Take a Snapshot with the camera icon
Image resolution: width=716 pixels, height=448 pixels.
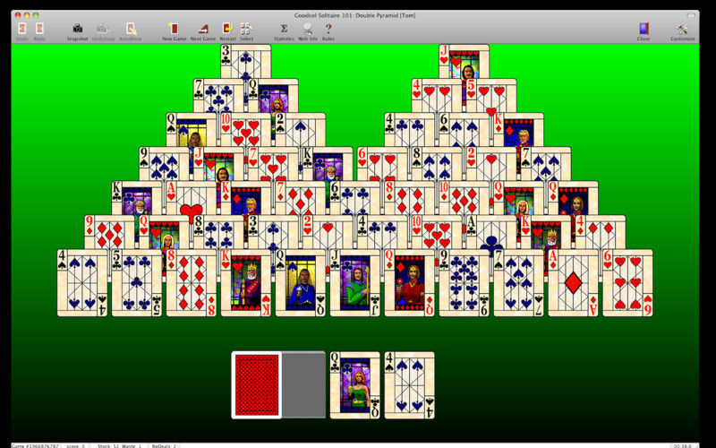(77, 29)
